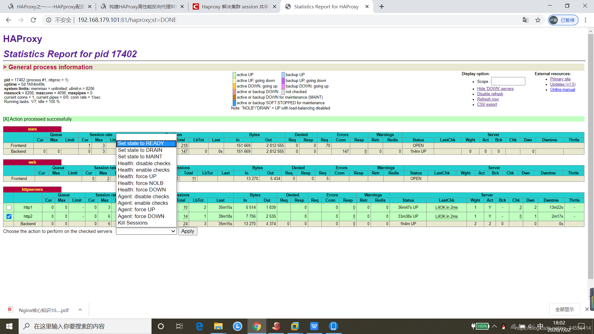Open new browser tab plus icon

click(x=381, y=6)
